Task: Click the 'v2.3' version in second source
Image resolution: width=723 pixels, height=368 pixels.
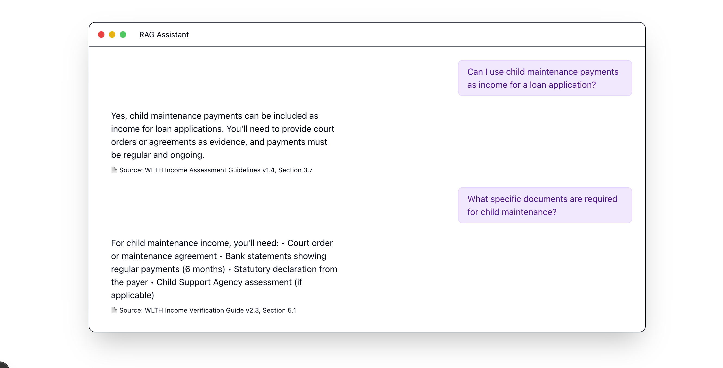Action: [252, 310]
